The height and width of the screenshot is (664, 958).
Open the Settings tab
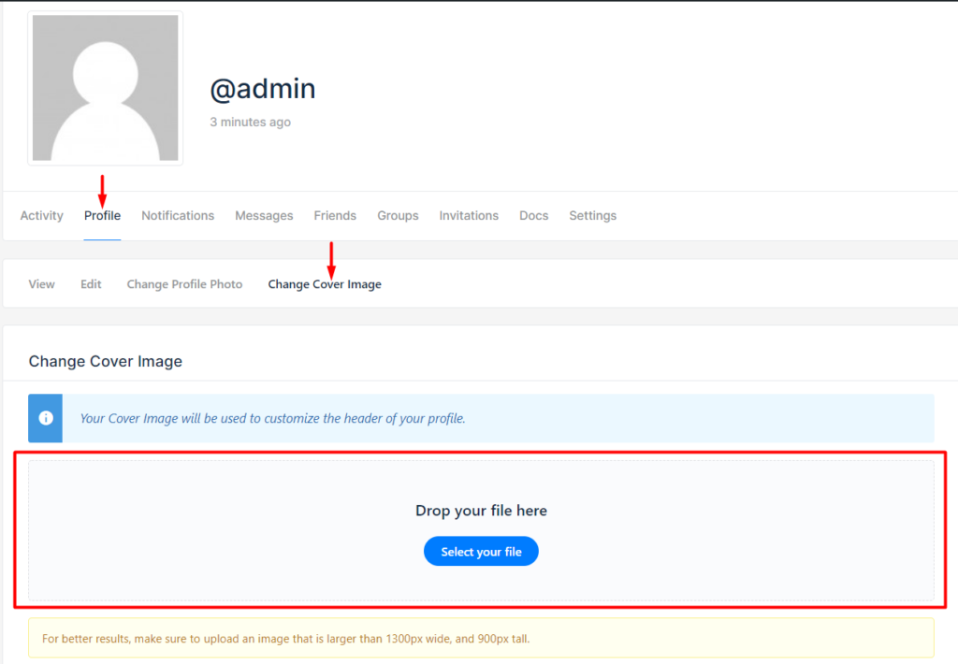coord(592,216)
